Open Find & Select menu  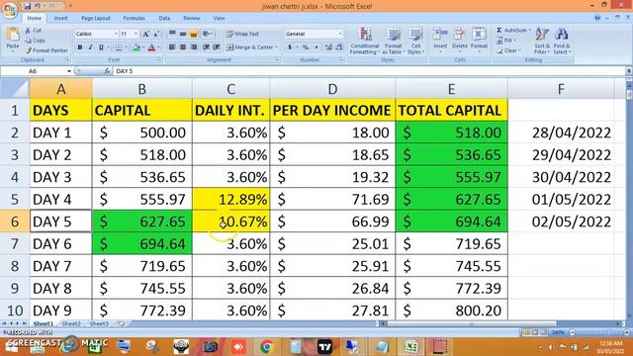tap(562, 41)
